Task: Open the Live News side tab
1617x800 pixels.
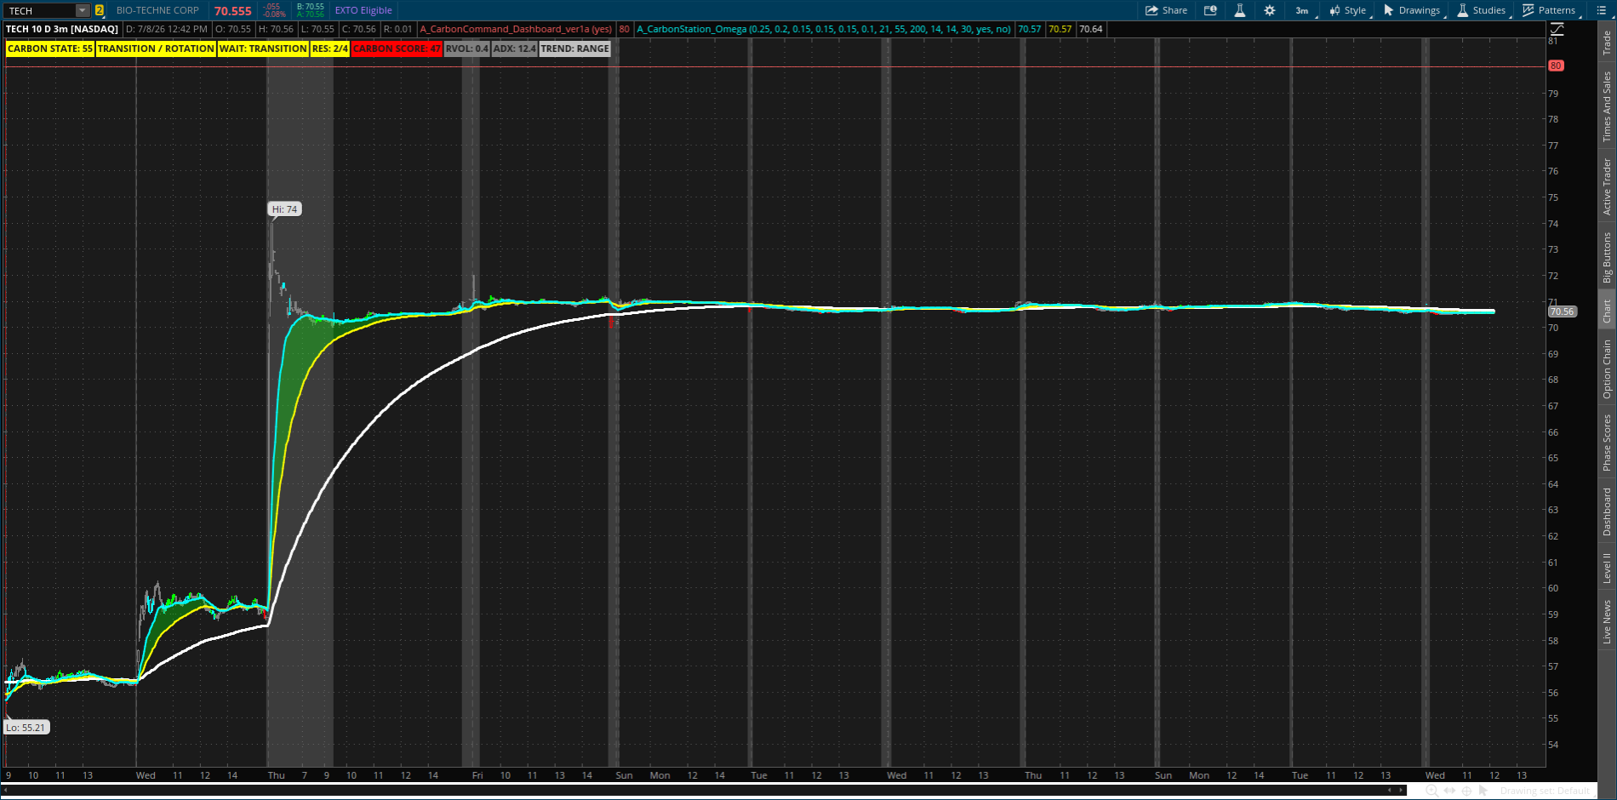Action: [x=1607, y=622]
